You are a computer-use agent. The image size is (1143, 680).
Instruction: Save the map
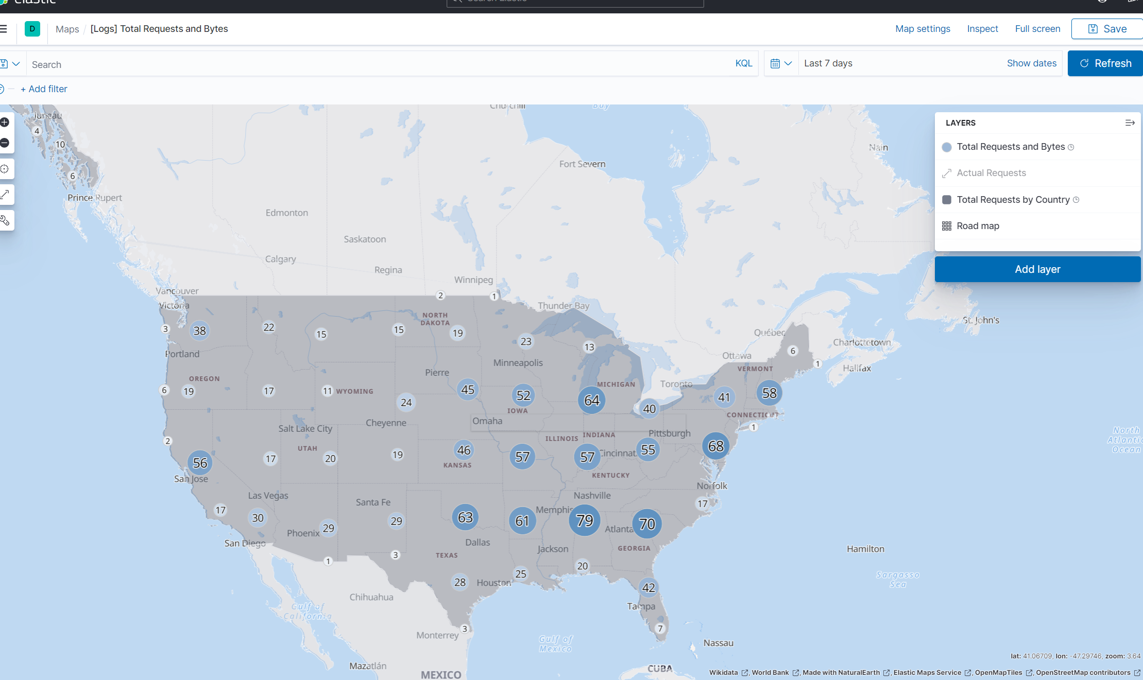click(x=1107, y=29)
